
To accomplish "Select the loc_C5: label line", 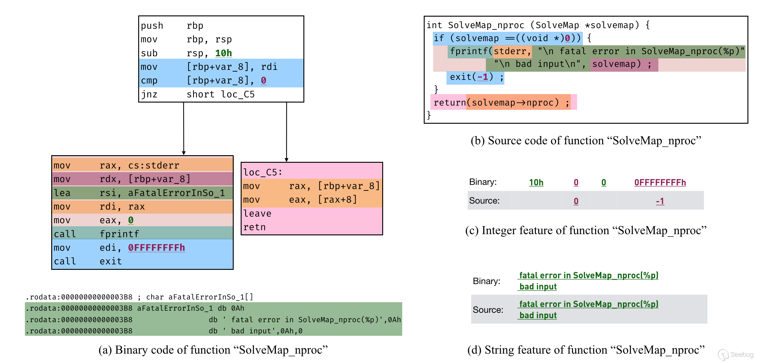I will click(x=263, y=172).
